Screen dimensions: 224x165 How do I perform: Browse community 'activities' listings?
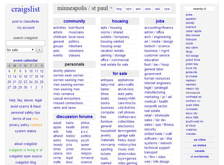tap(60, 27)
